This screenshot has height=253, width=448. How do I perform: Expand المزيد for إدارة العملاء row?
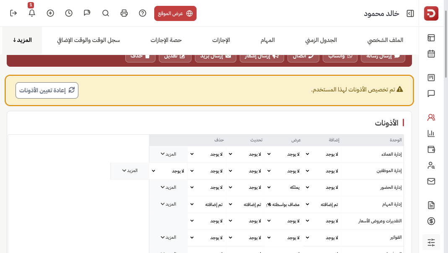(x=168, y=154)
